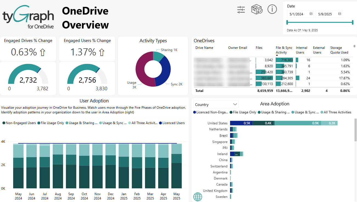Open the Country dropdown in Area Adoption
Image resolution: width=357 pixels, height=202 pixels.
pos(216,104)
